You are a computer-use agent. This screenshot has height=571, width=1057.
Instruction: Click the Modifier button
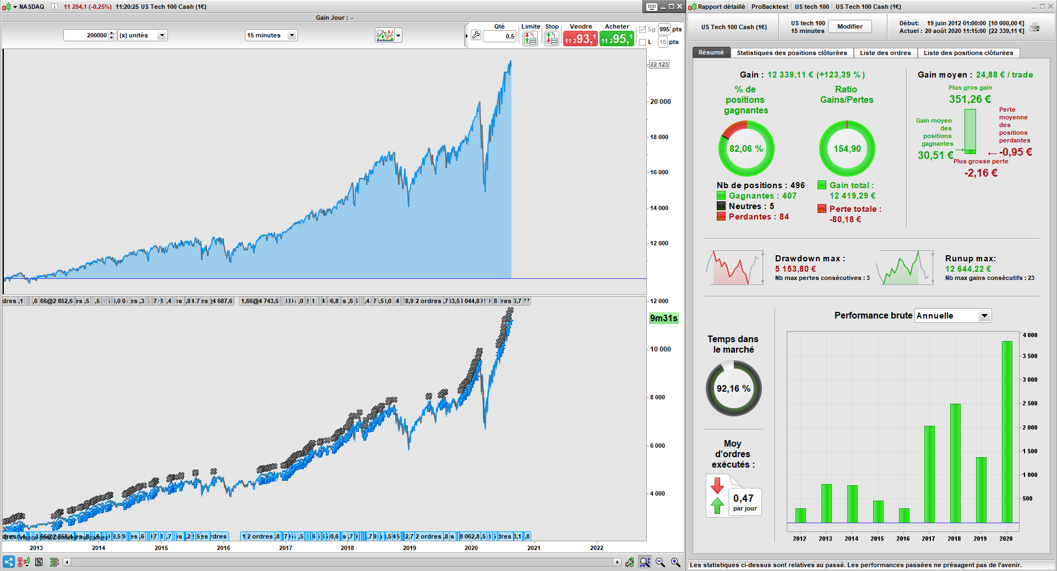click(x=850, y=26)
